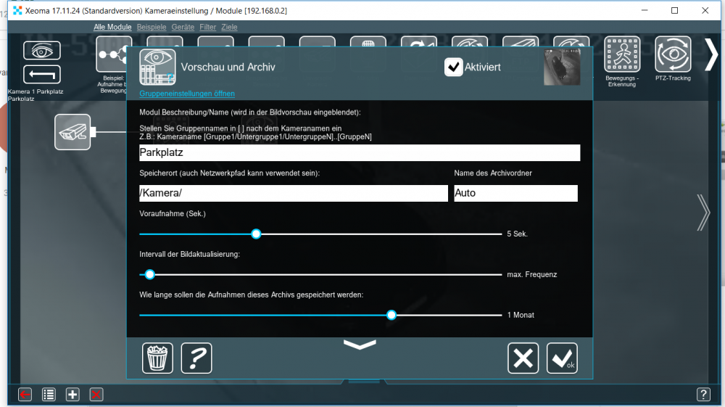Click the red X remove icon in bottom bar

(96, 395)
